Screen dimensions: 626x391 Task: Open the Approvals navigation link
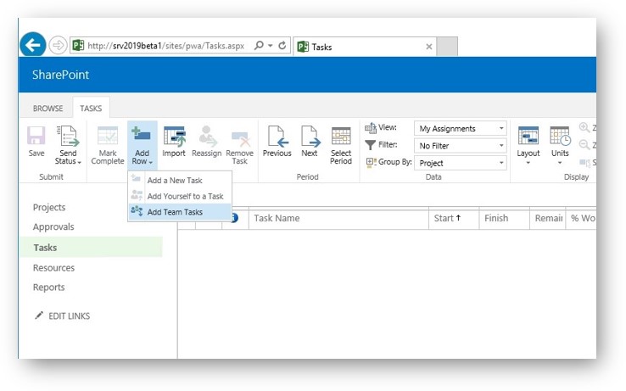tap(53, 226)
